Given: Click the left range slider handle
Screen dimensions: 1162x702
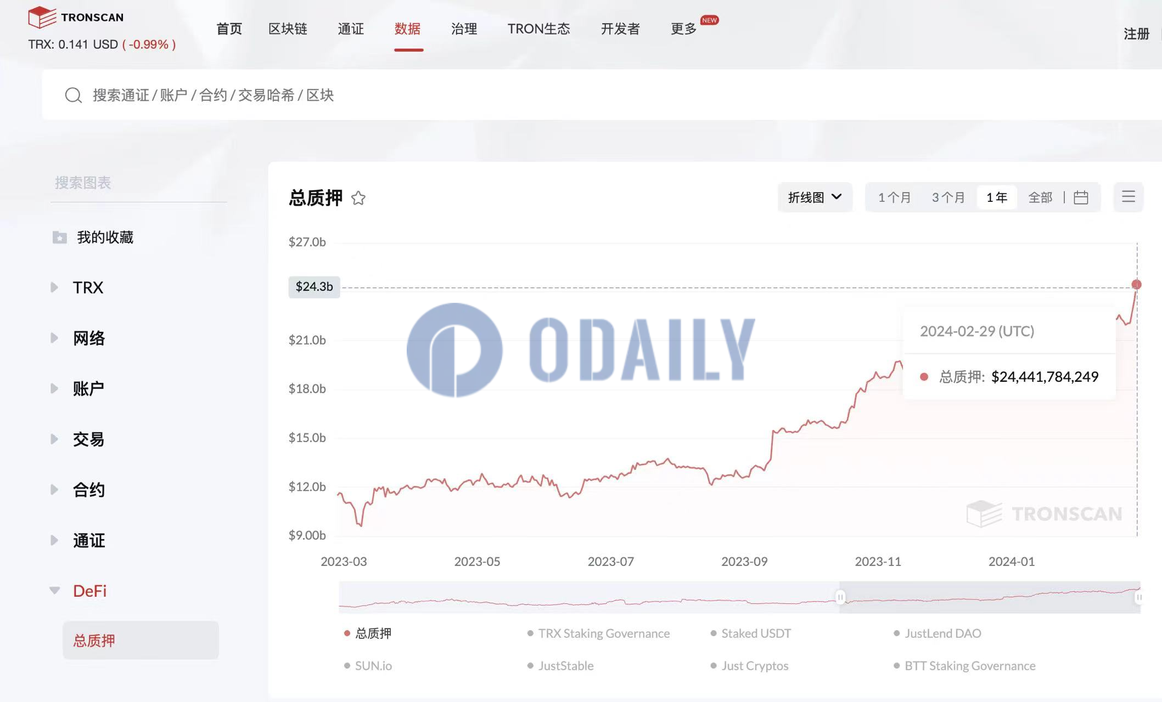Looking at the screenshot, I should tap(840, 597).
